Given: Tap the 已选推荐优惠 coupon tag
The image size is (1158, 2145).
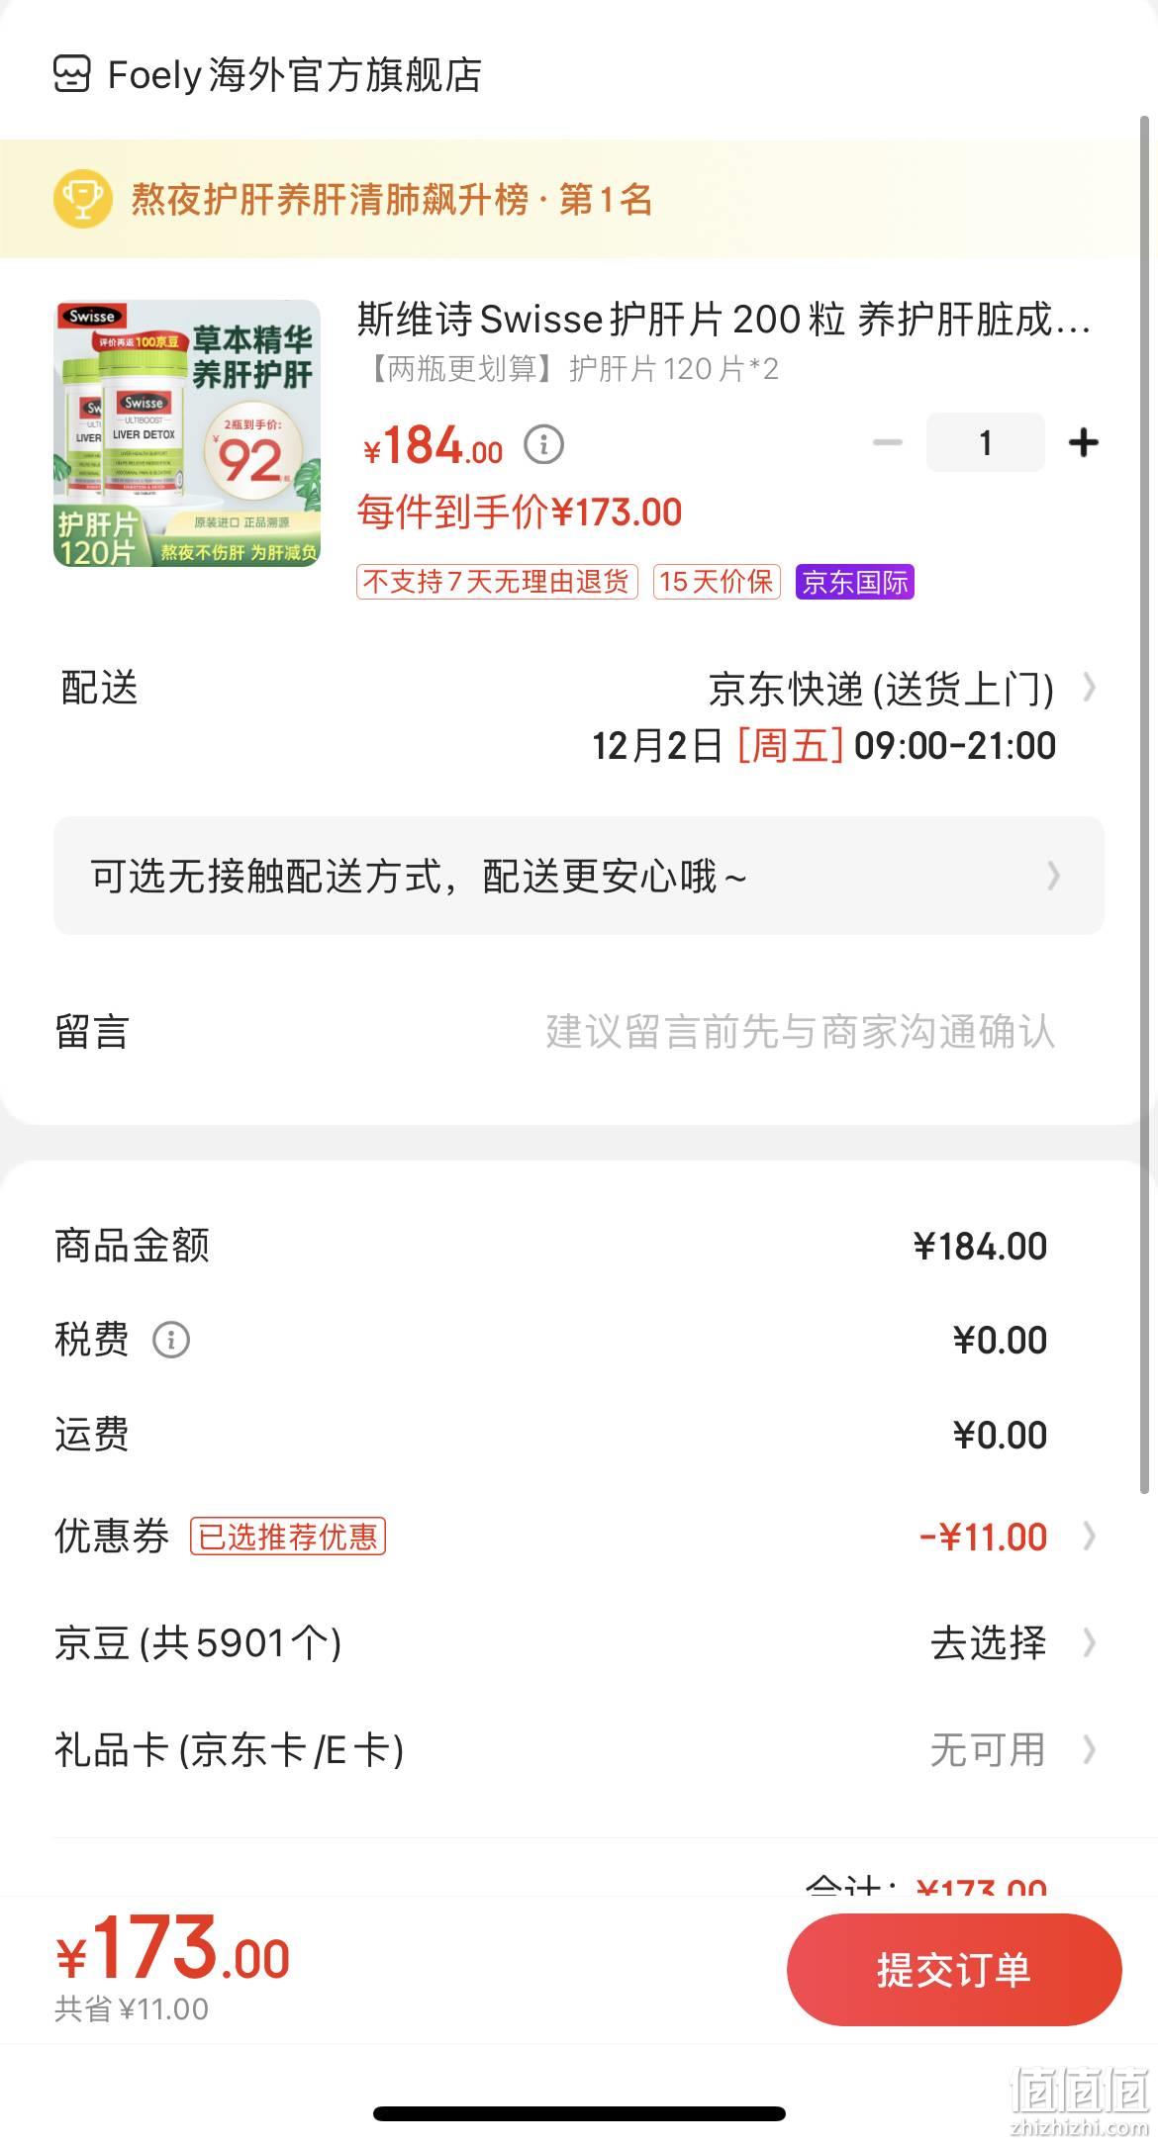Looking at the screenshot, I should tap(288, 1537).
